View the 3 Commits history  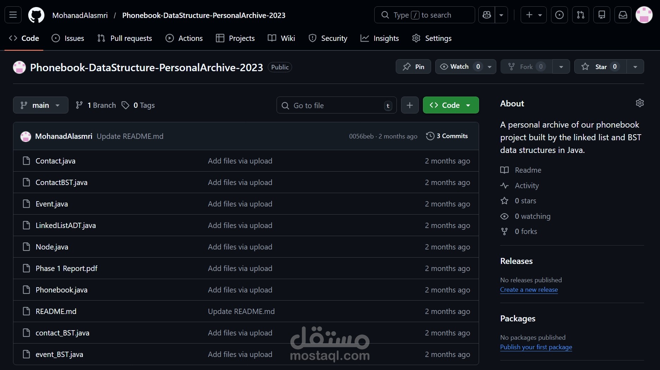point(447,136)
